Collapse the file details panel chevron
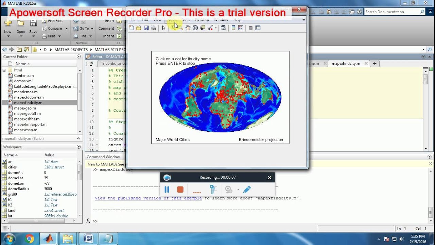 tap(79, 138)
